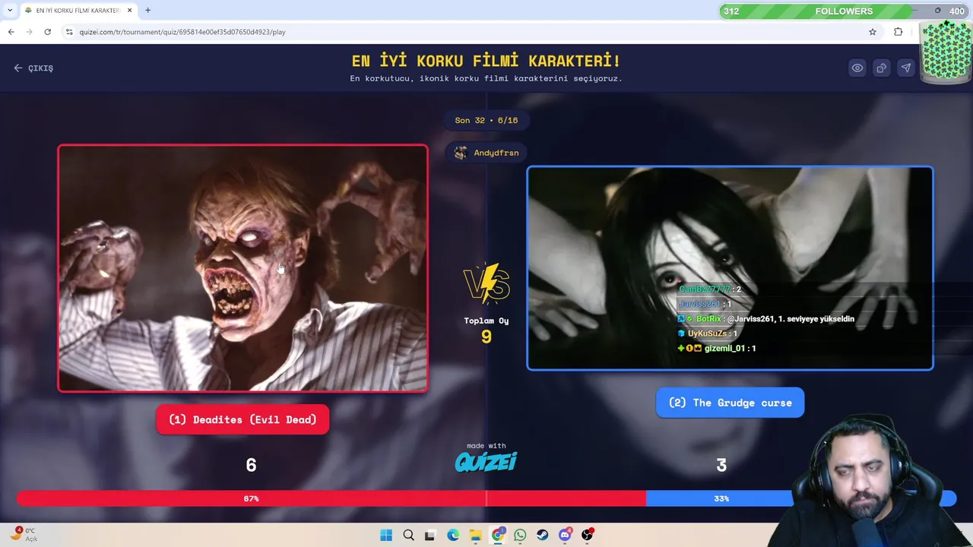Viewport: 973px width, 547px height.
Task: Open the weather widget on taskbar
Action: [x=24, y=534]
